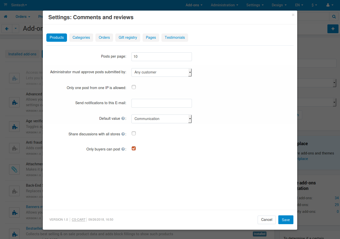The width and height of the screenshot is (340, 239).
Task: Click the shopping cart icon beside Simtech
Action: click(6, 5)
